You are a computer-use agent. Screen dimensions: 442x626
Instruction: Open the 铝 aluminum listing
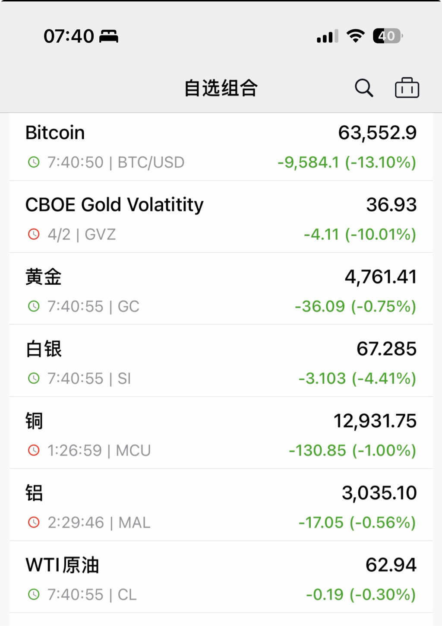[34, 493]
